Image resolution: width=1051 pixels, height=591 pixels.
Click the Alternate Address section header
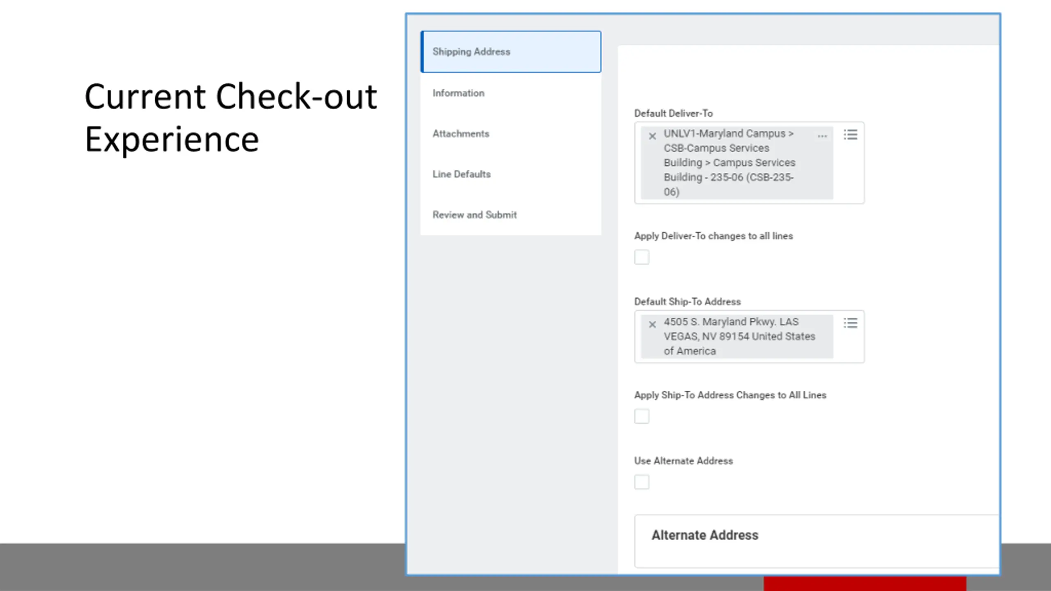coord(704,535)
